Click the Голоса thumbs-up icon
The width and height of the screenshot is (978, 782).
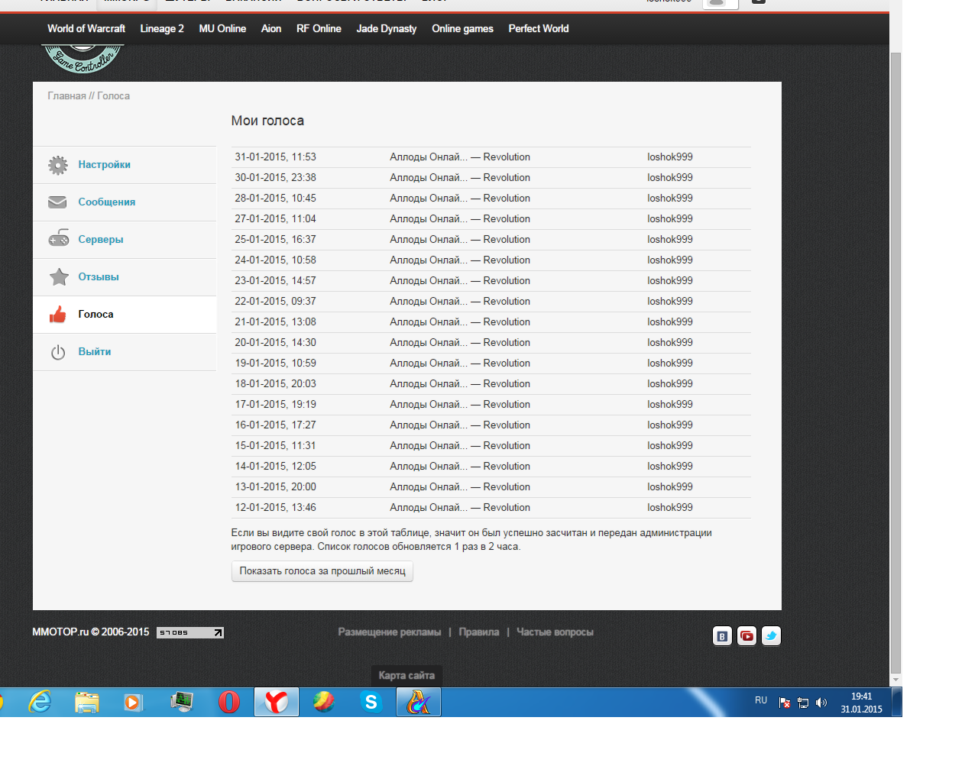[58, 314]
